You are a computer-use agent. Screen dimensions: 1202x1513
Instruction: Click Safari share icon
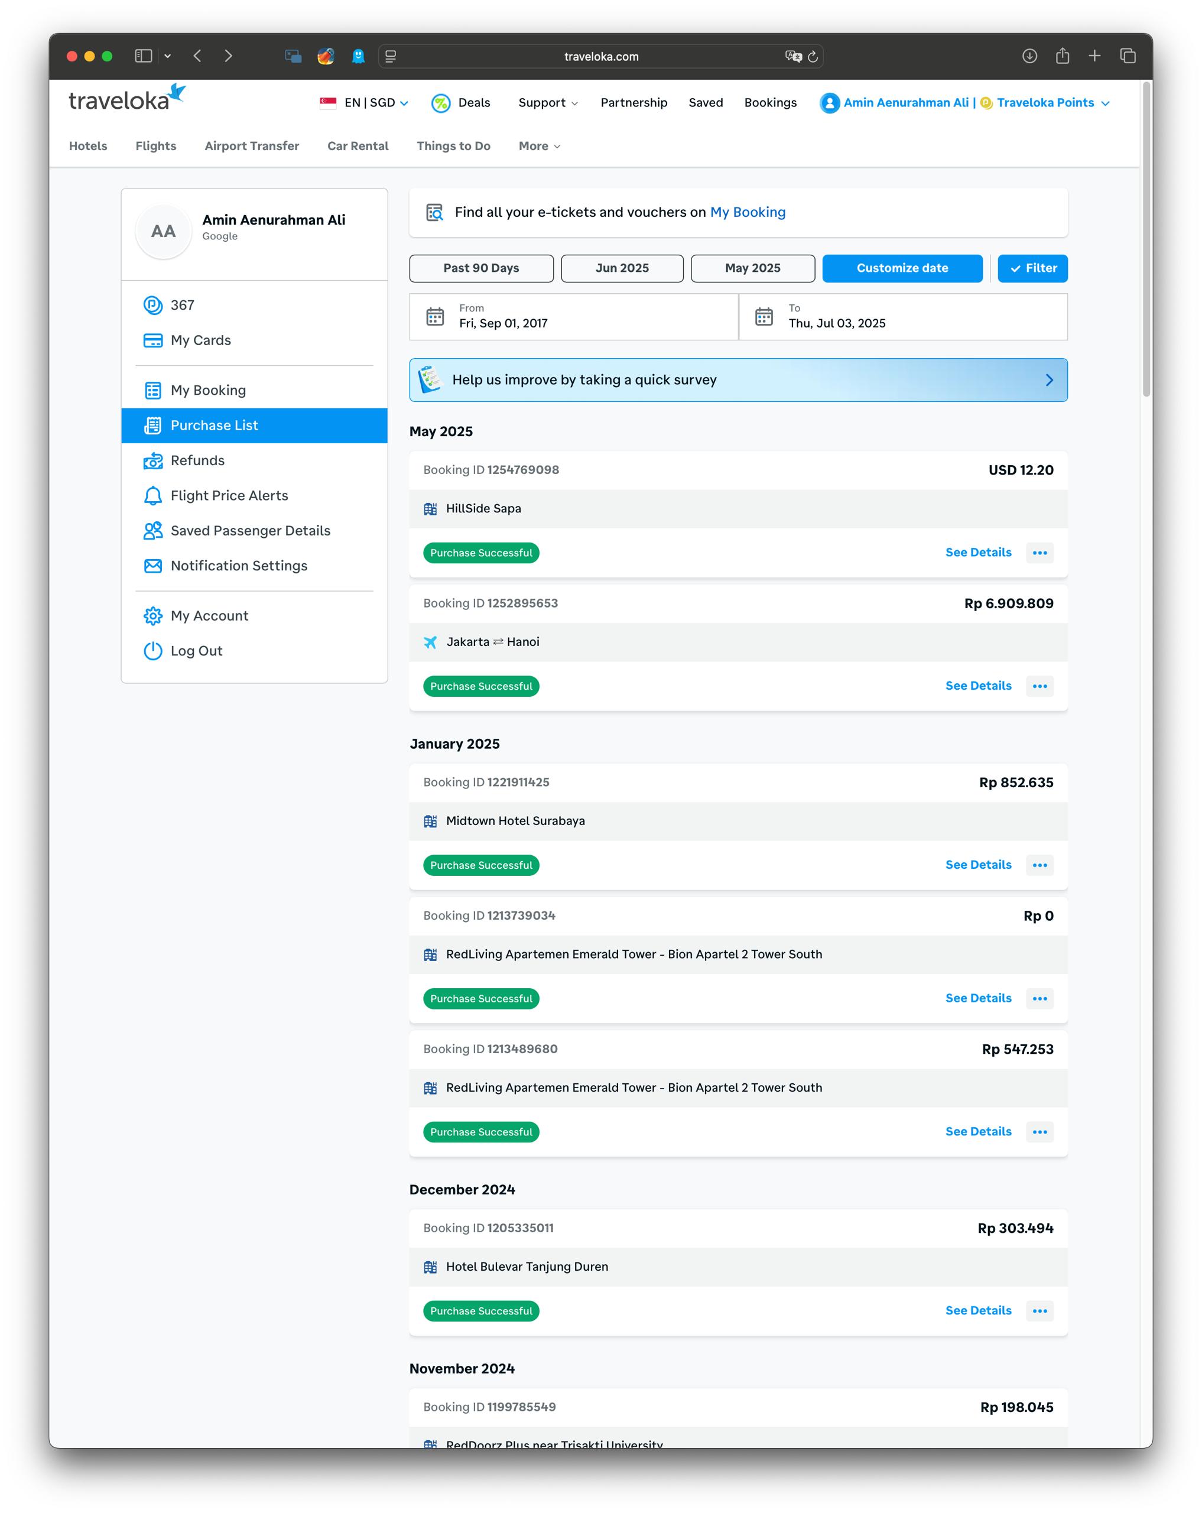tap(1062, 56)
